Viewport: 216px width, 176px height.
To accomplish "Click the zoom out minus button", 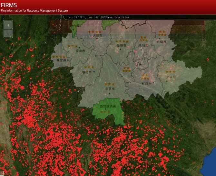I will pos(8,33).
